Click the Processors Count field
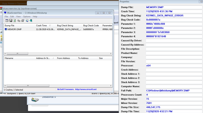Viewport: 203px width, 113px height. [x=174, y=95]
